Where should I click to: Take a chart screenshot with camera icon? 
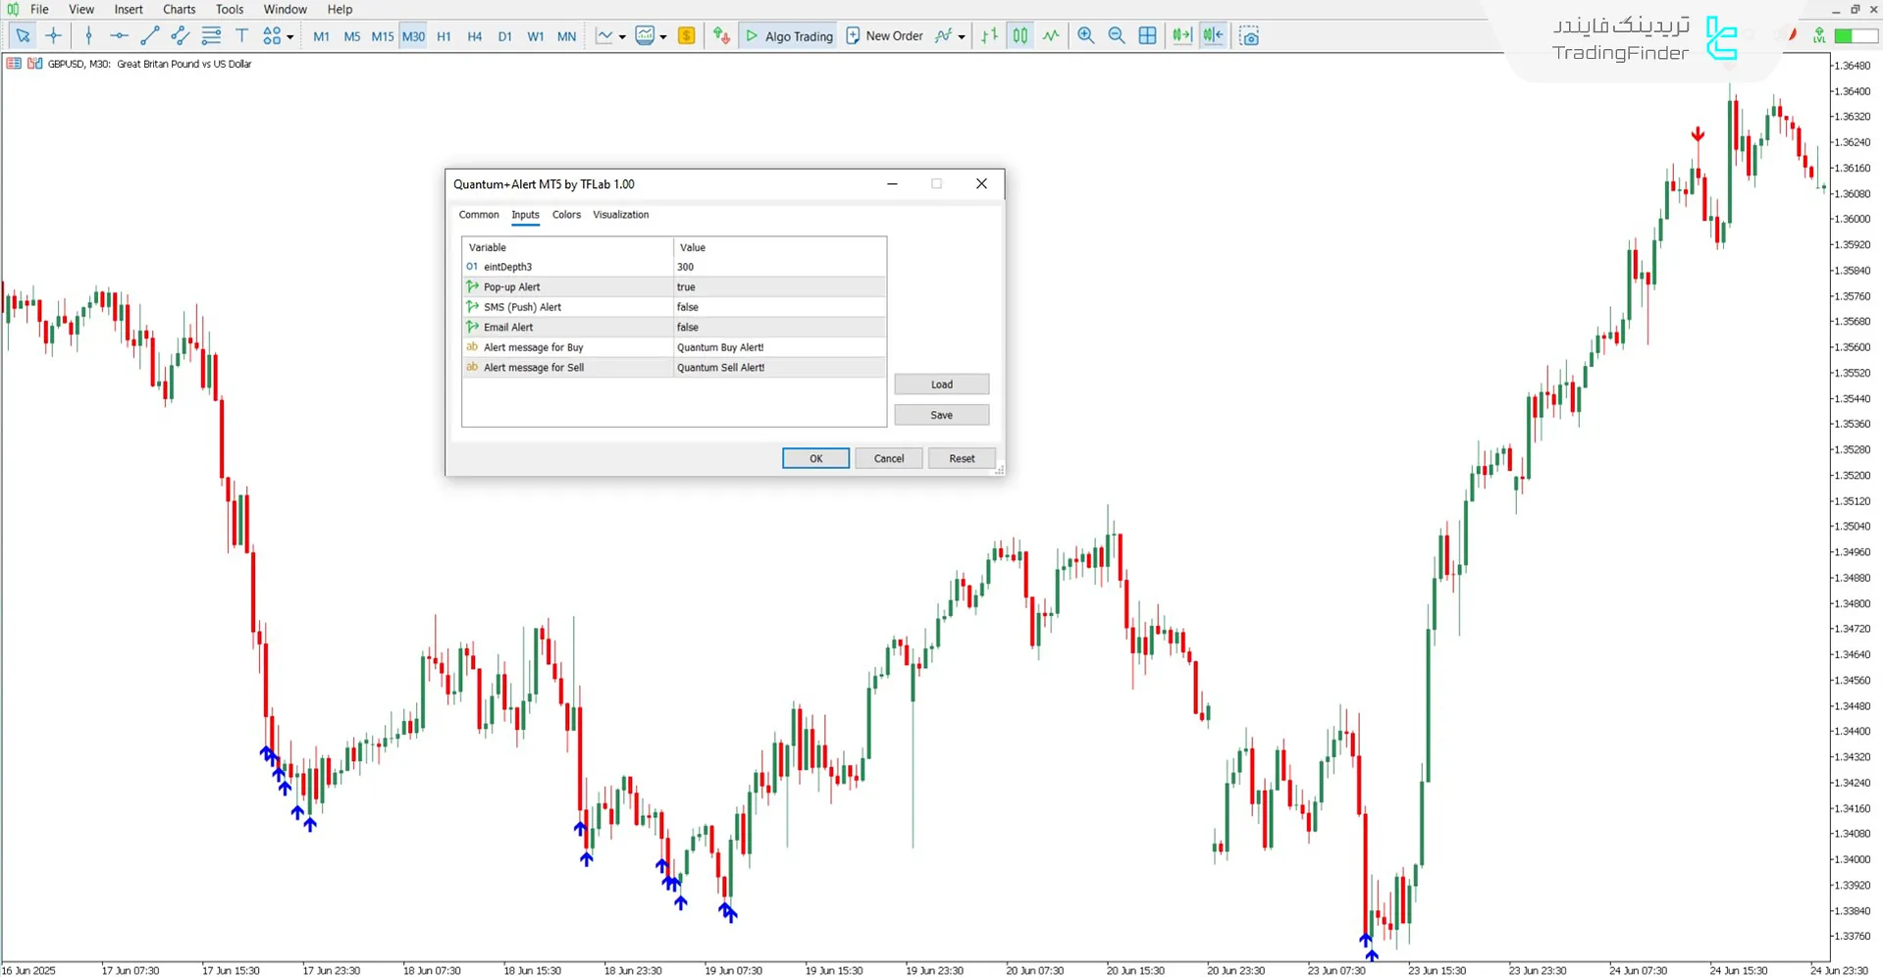(x=1248, y=36)
